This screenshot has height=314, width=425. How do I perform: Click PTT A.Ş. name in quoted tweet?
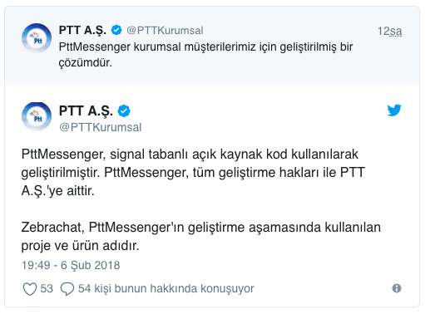[x=82, y=30]
